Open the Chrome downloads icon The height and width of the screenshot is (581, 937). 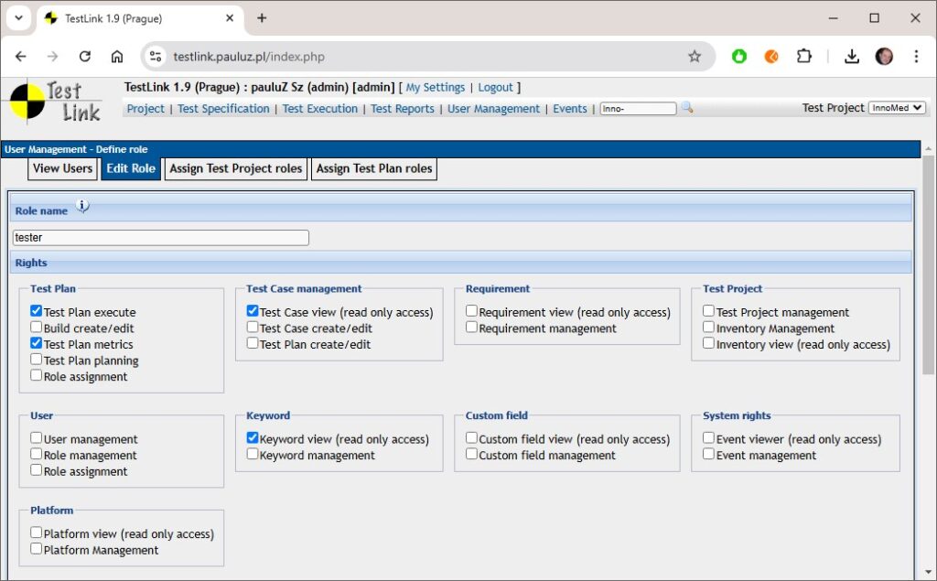tap(851, 57)
